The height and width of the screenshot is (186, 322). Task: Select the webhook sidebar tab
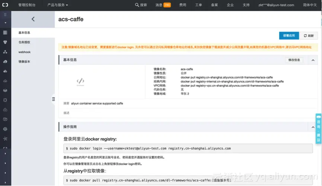[x=33, y=52]
